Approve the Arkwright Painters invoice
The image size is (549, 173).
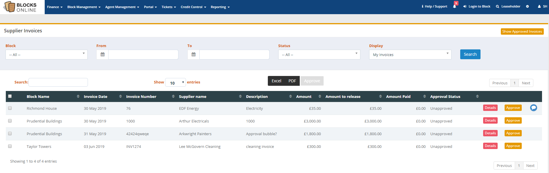click(x=513, y=133)
